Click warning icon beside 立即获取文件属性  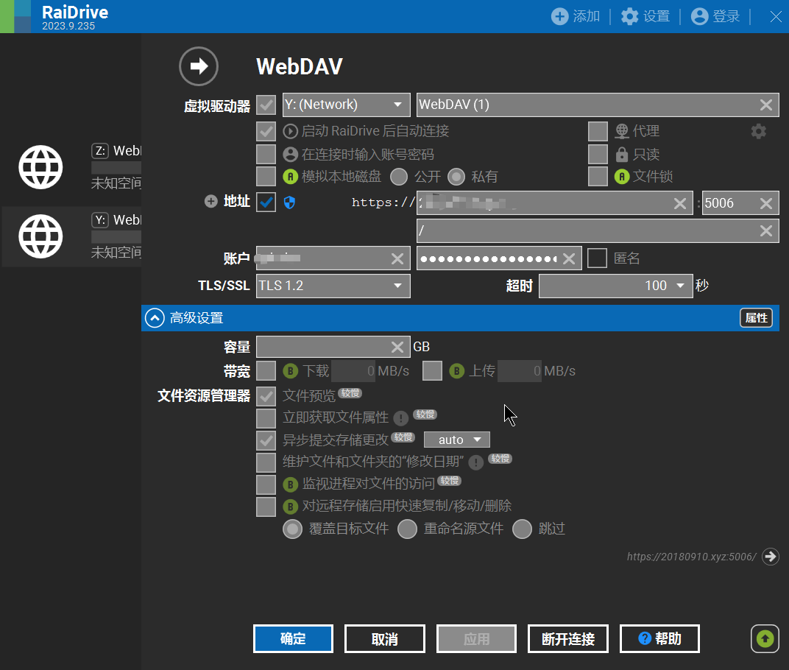tap(400, 418)
